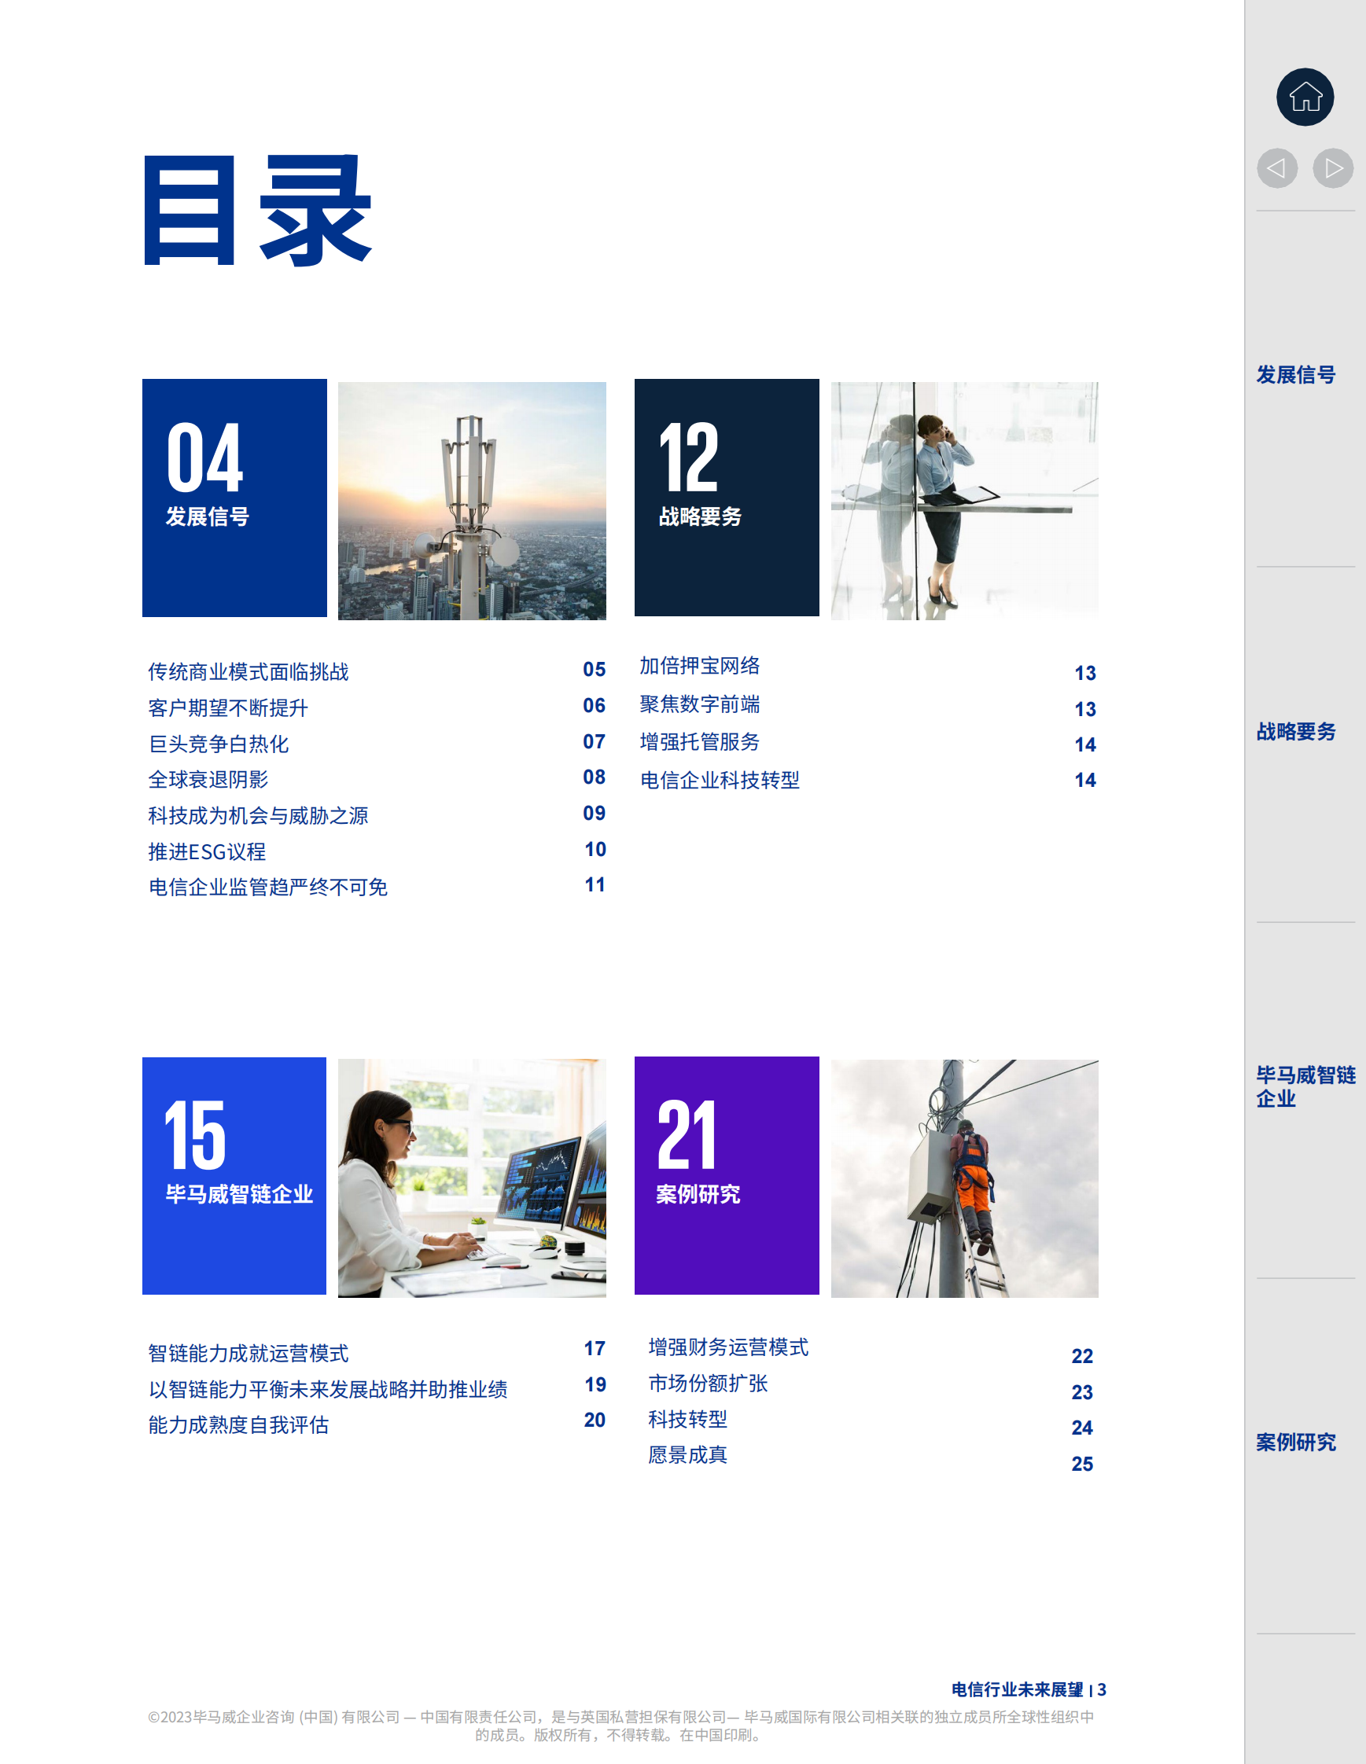
Task: Click the next page arrow icon
Action: pyautogui.click(x=1331, y=168)
